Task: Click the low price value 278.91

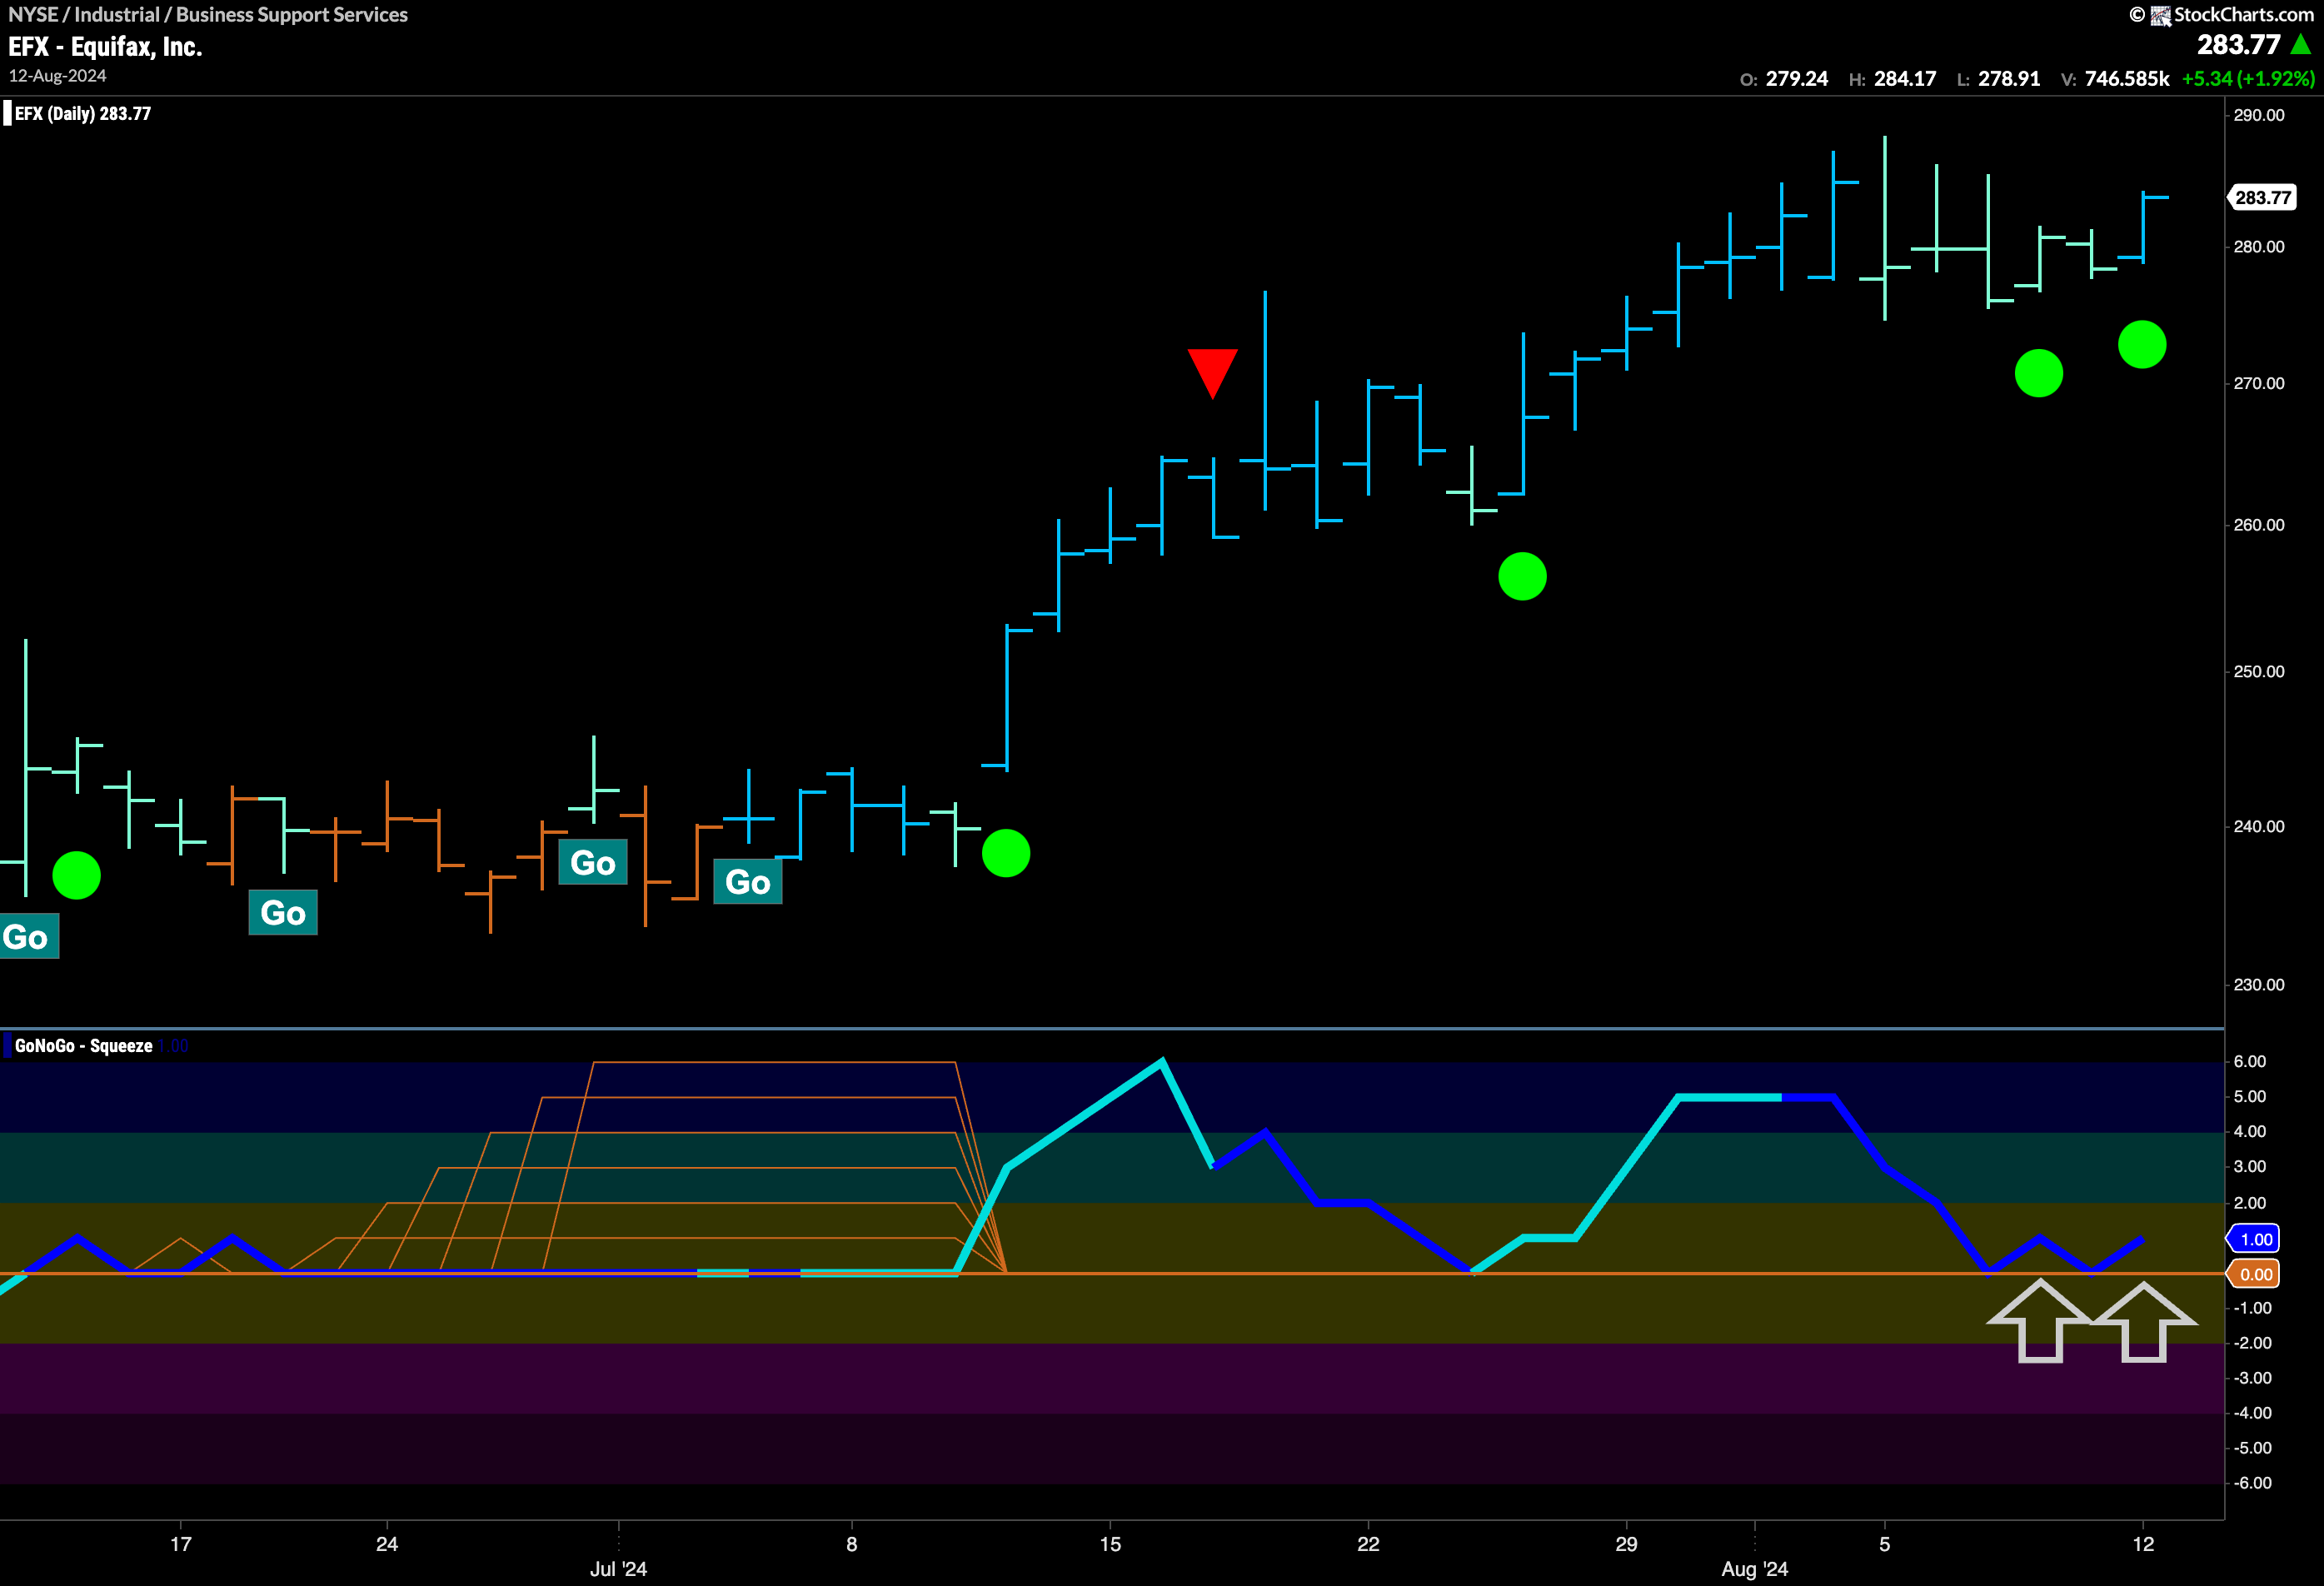Action: click(2009, 79)
